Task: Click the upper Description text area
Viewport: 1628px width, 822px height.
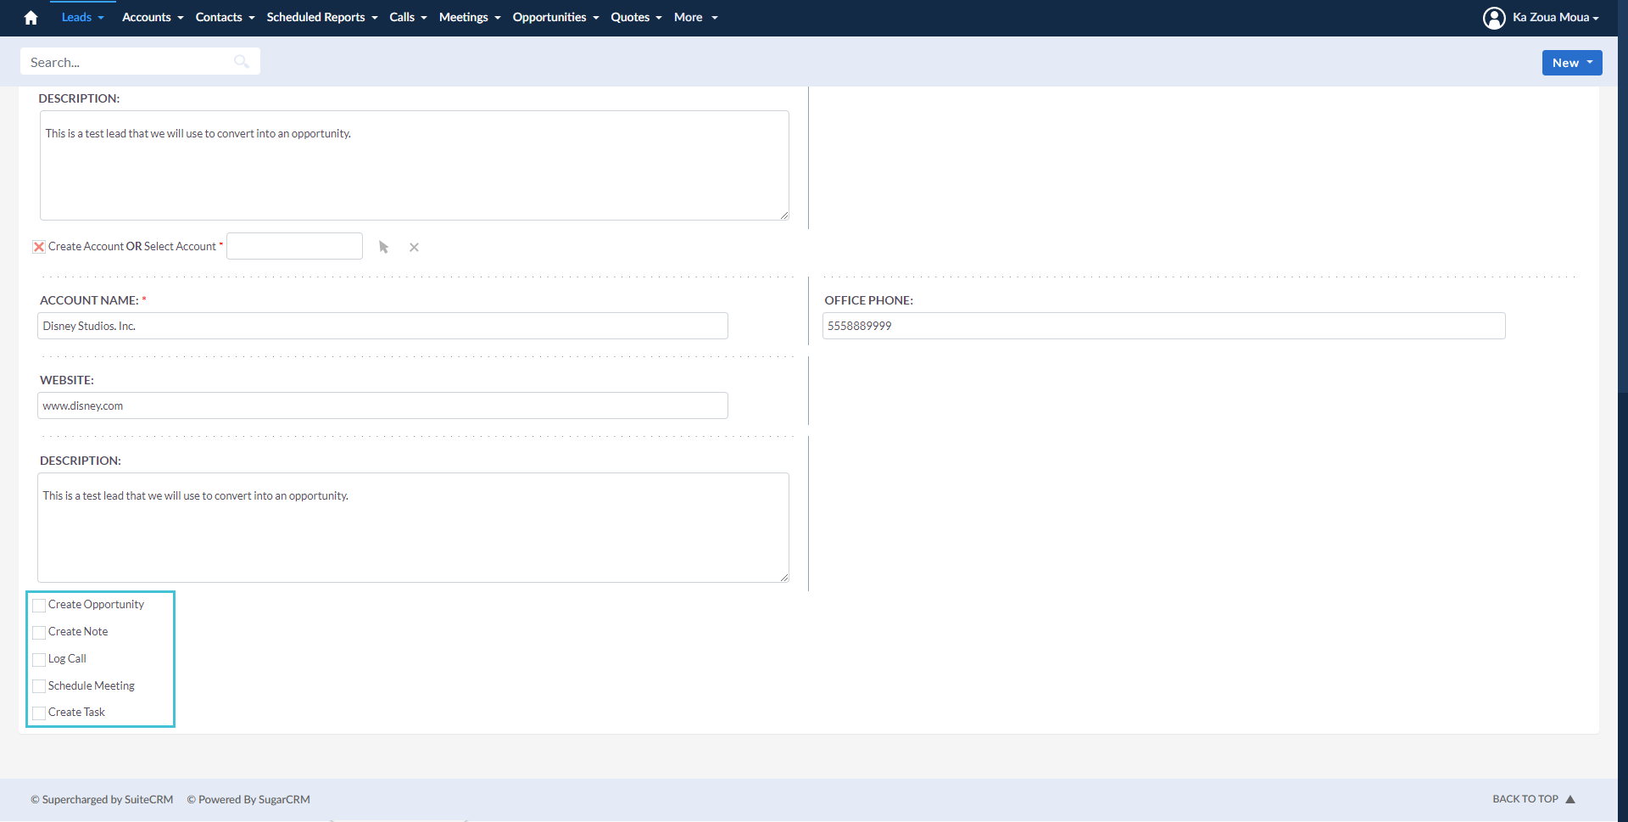Action: click(415, 165)
